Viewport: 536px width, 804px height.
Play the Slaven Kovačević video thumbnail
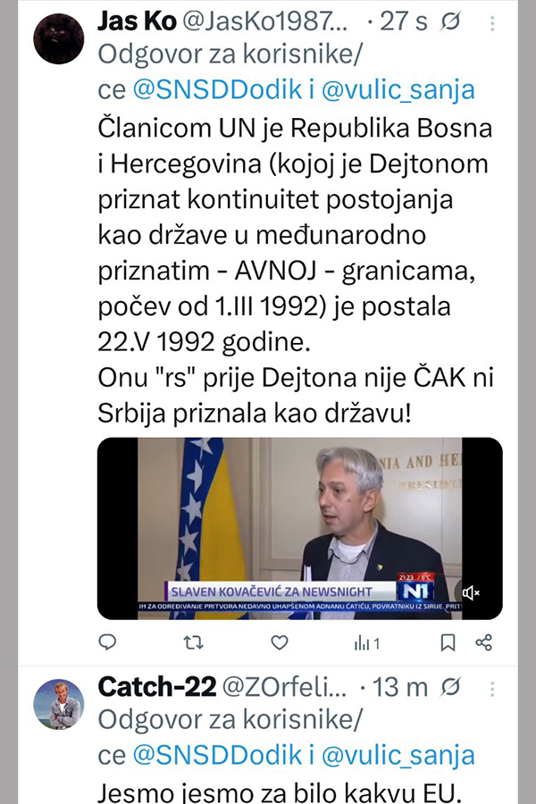pyautogui.click(x=299, y=528)
